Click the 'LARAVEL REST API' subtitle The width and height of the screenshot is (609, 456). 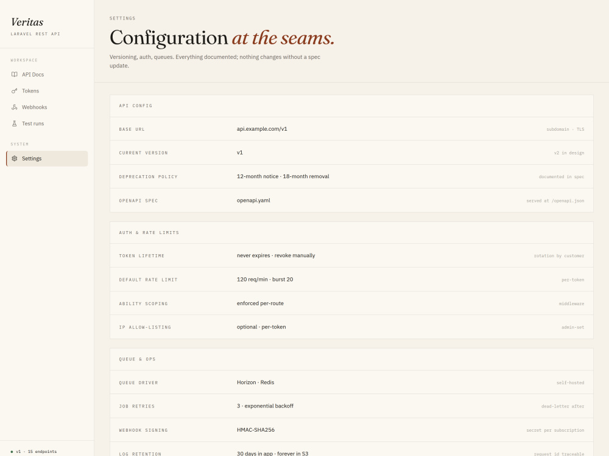tap(35, 33)
